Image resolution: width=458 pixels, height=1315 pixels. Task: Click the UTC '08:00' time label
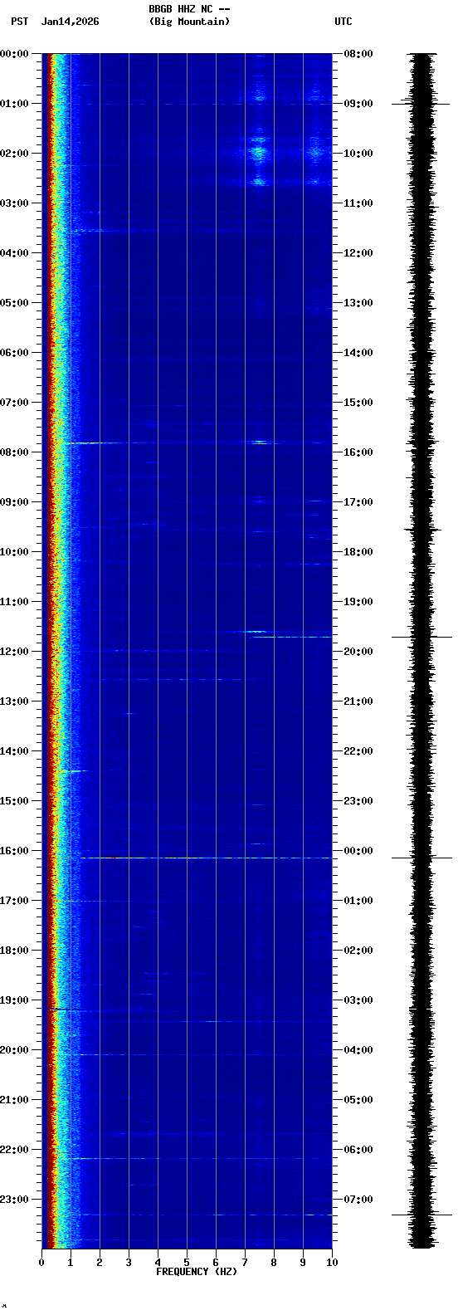point(358,54)
